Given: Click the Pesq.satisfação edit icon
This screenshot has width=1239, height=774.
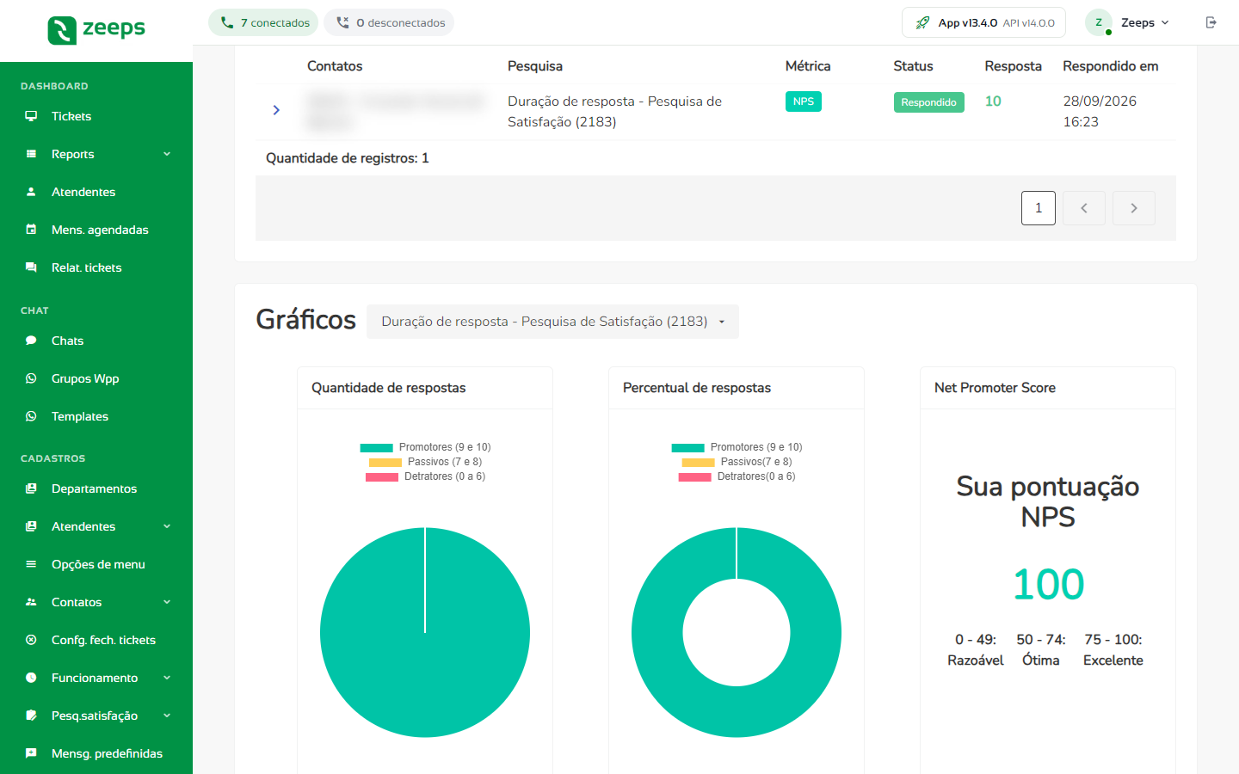Looking at the screenshot, I should pyautogui.click(x=31, y=716).
